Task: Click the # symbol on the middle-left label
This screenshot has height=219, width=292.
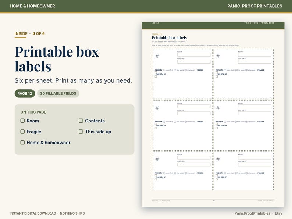Action: 157,108
